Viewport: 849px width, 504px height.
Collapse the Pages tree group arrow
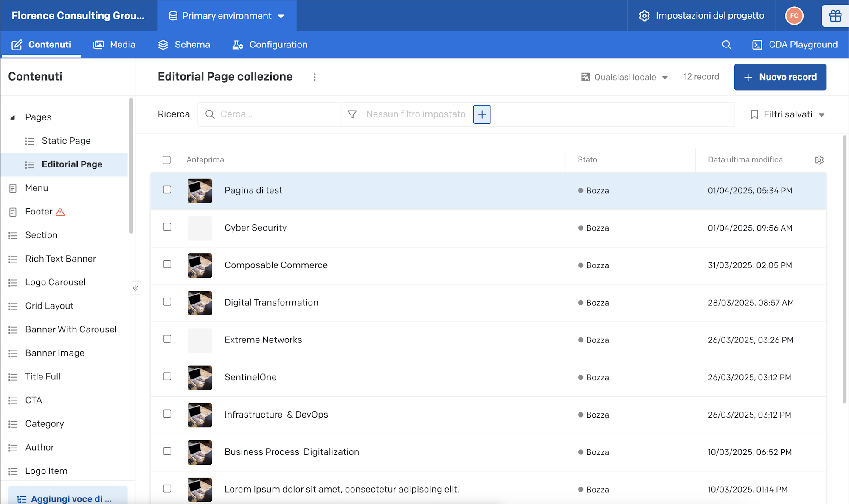(x=13, y=117)
